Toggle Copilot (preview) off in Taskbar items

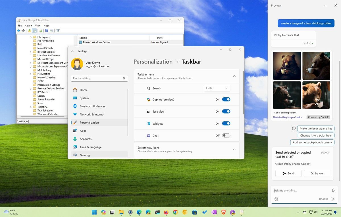pyautogui.click(x=226, y=99)
